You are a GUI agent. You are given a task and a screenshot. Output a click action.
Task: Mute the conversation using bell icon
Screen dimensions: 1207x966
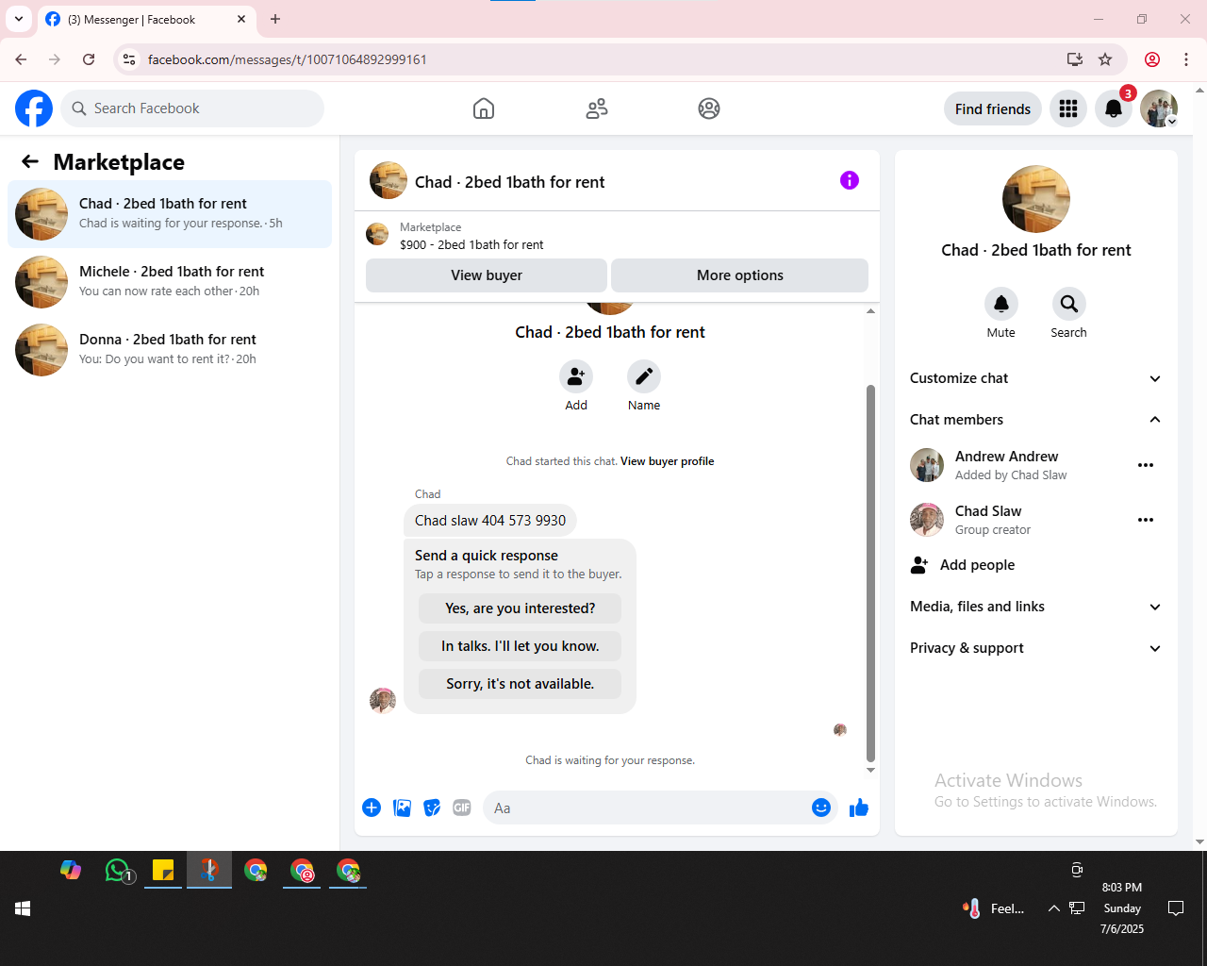[x=1001, y=304]
